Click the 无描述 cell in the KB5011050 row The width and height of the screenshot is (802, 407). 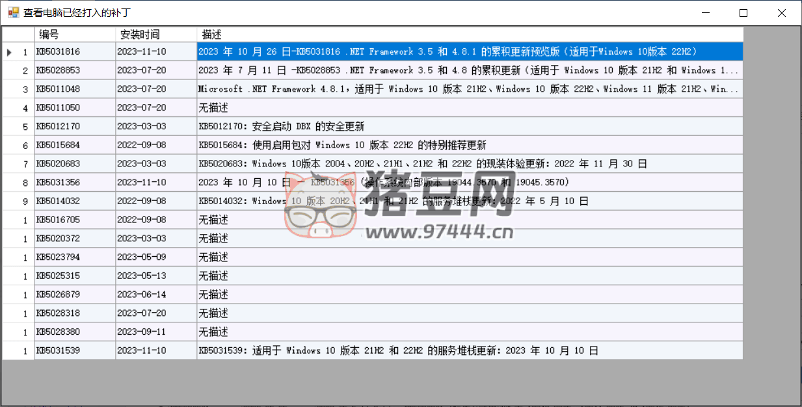point(470,108)
